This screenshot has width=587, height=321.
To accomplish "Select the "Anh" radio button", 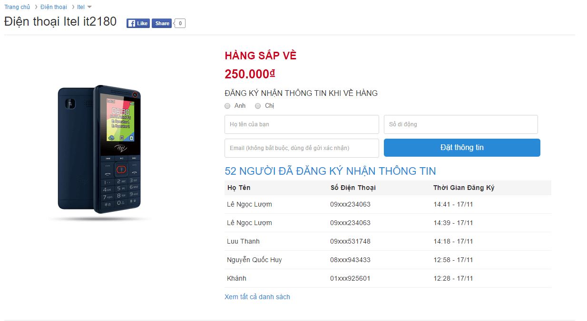I will 227,106.
